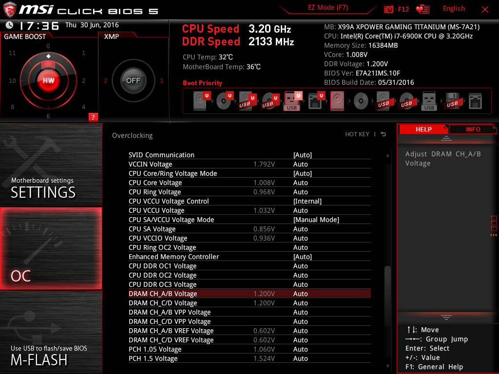Open the SETTINGS motherboard settings section

(x=51, y=165)
